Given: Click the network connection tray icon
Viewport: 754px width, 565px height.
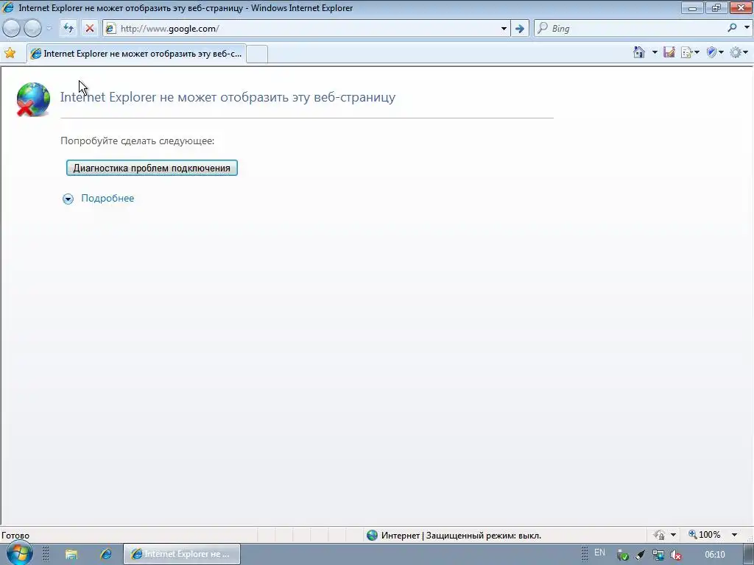Looking at the screenshot, I should (658, 555).
